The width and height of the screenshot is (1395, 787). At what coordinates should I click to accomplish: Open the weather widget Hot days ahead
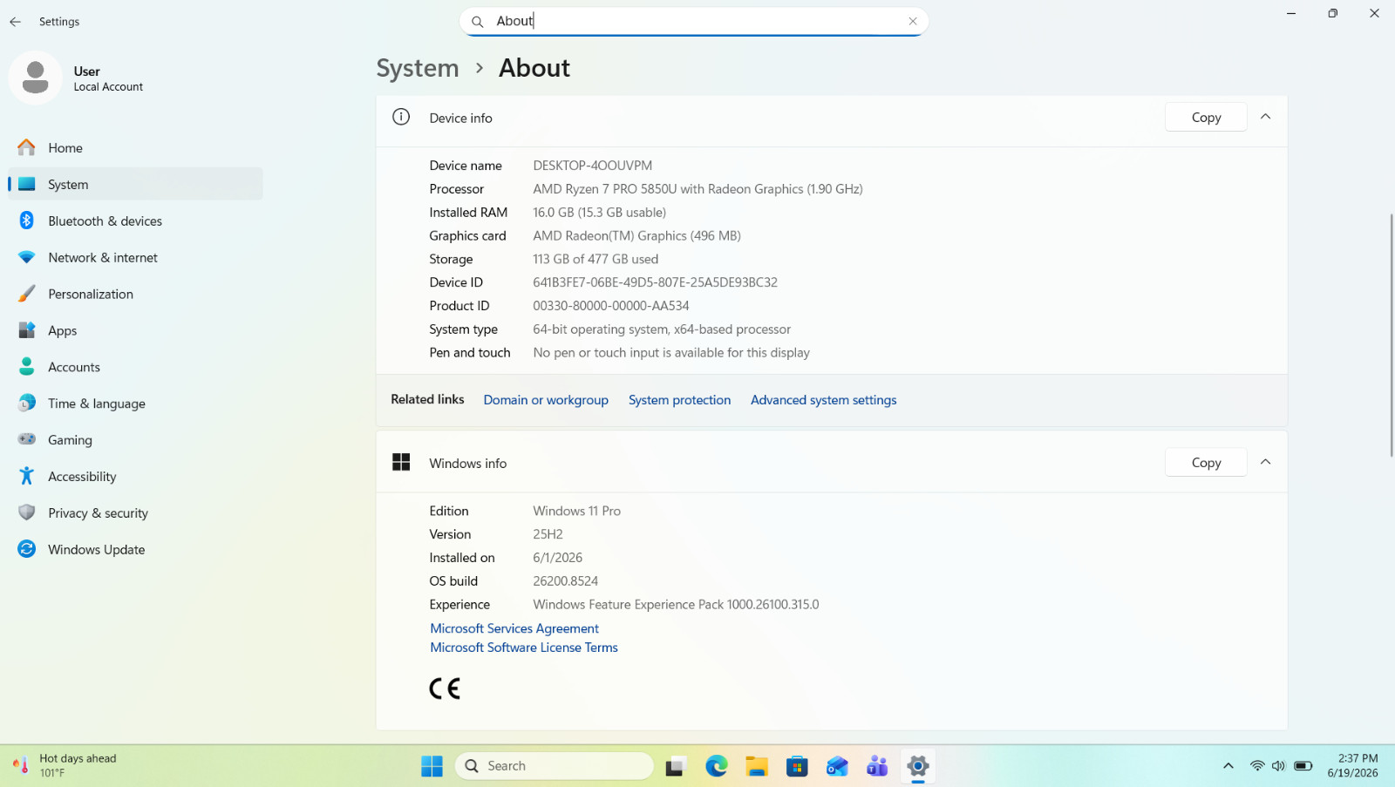pos(66,765)
